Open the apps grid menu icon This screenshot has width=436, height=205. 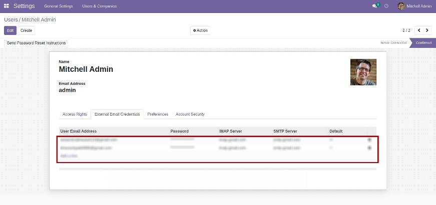click(7, 6)
